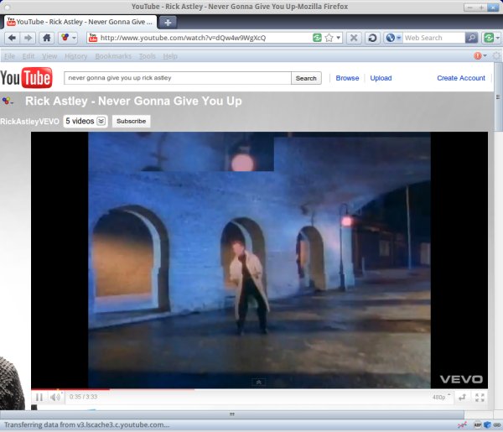Click the Rick Astley - Never Gonna Give You Up title

click(x=133, y=101)
